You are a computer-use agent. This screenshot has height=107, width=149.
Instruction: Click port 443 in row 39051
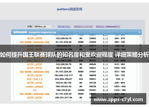(x=81, y=79)
